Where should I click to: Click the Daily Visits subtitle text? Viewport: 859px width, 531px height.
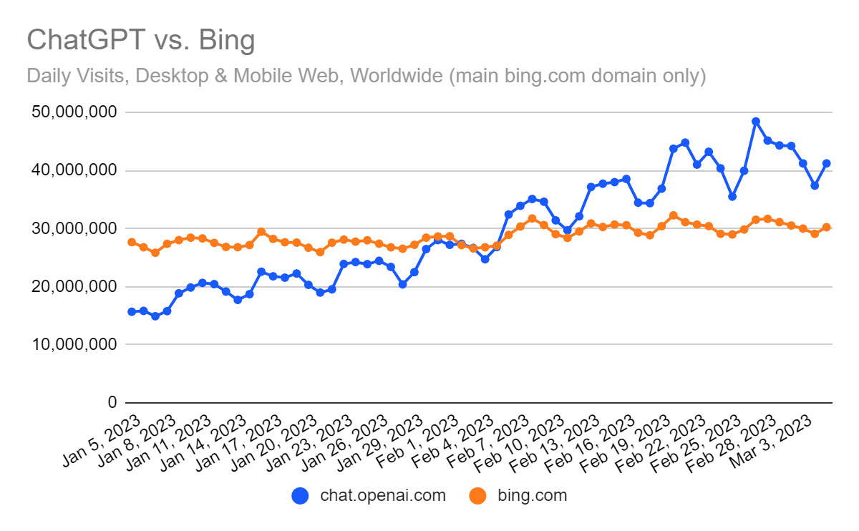coord(367,76)
